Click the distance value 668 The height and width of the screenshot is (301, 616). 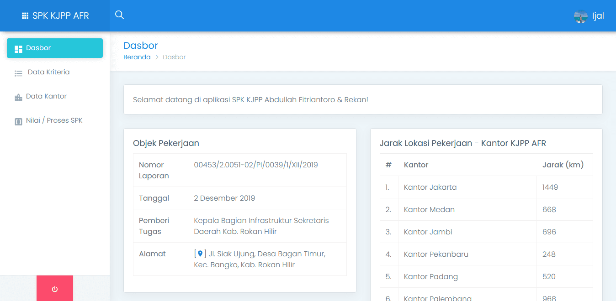549,209
